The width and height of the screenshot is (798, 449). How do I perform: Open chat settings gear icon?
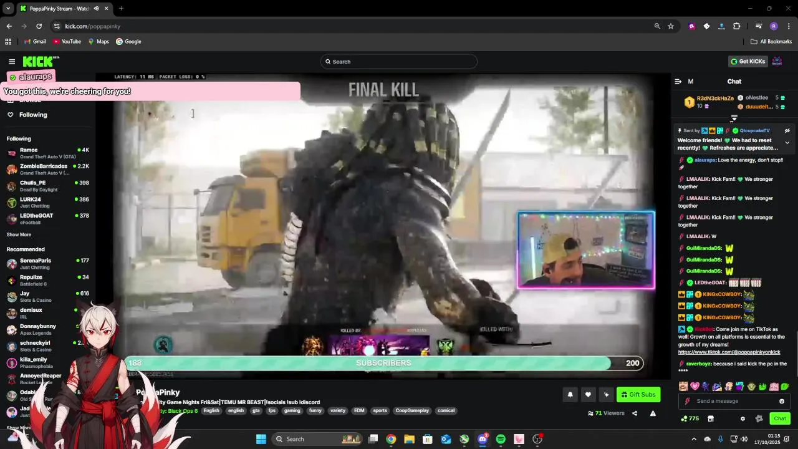(743, 418)
